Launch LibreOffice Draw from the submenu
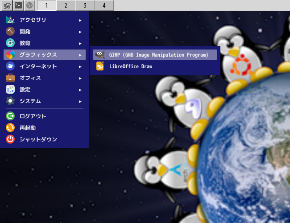The width and height of the screenshot is (290, 223). (155, 66)
